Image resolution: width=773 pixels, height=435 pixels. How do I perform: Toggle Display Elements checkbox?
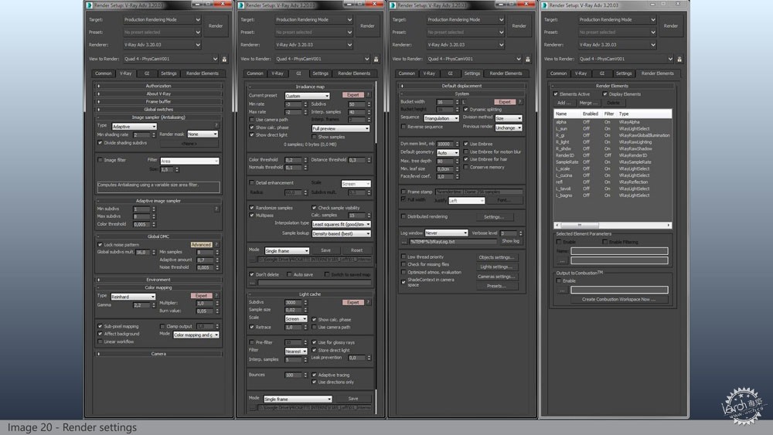605,94
